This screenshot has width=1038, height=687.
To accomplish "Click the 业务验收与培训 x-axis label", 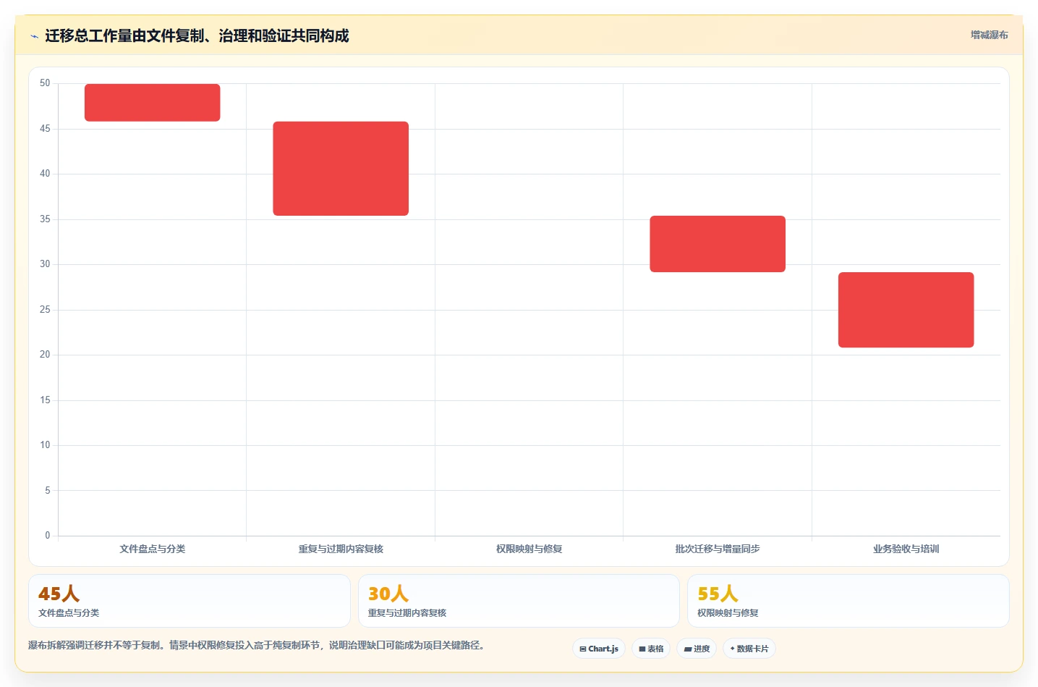I will [906, 549].
